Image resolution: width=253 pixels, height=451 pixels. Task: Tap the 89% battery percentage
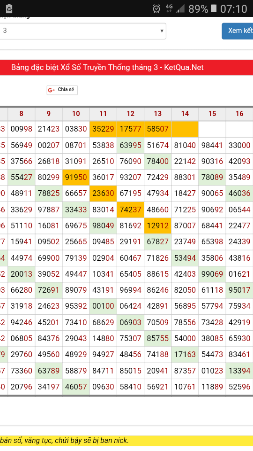pos(198,9)
